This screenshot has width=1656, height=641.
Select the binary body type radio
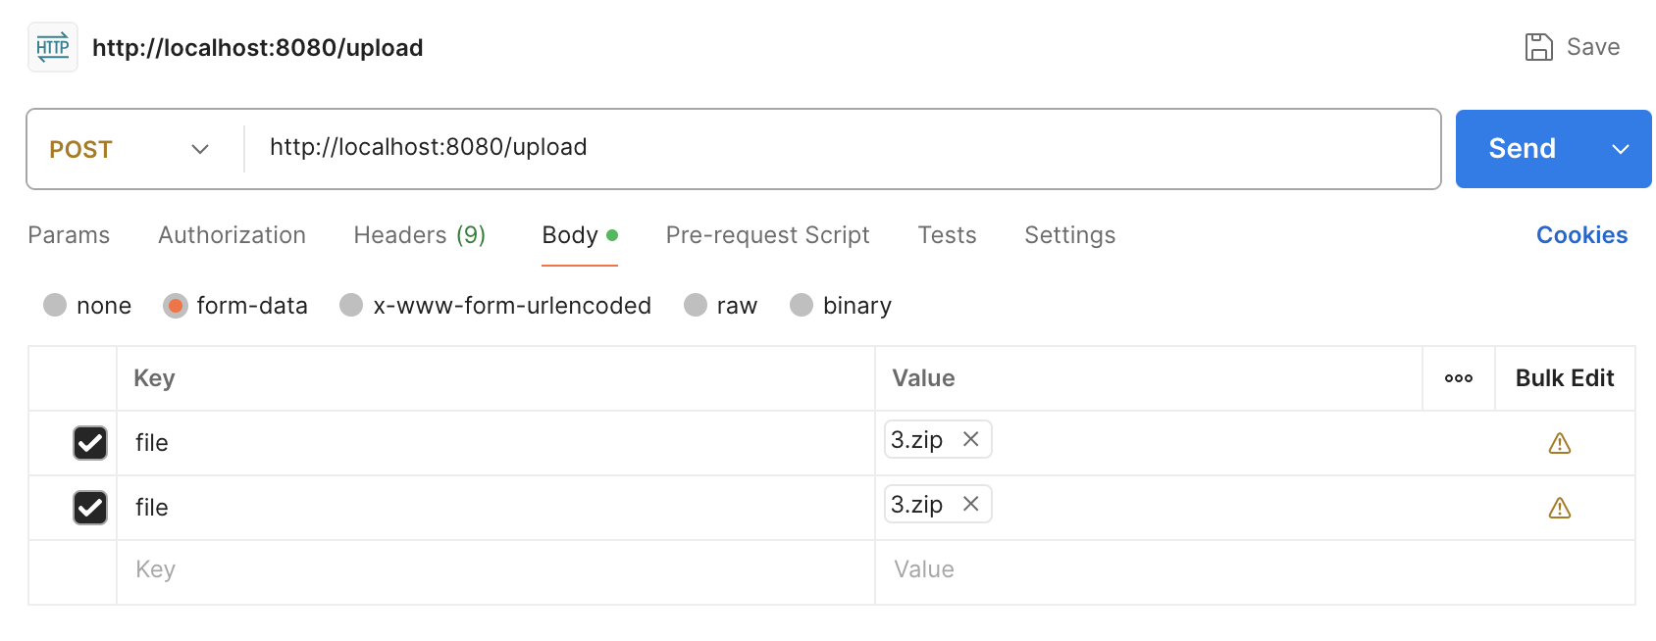pyautogui.click(x=802, y=306)
